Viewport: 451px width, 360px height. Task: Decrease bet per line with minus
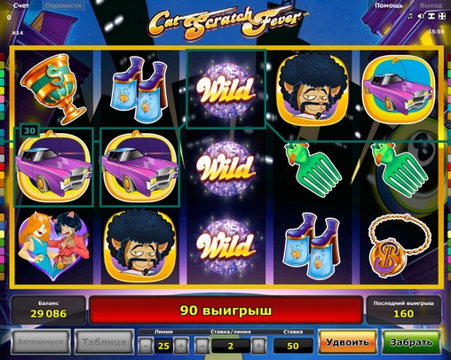[202, 346]
